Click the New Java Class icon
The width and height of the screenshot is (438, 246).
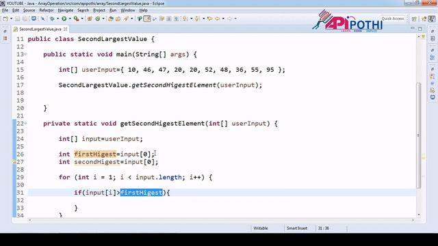tap(97, 18)
